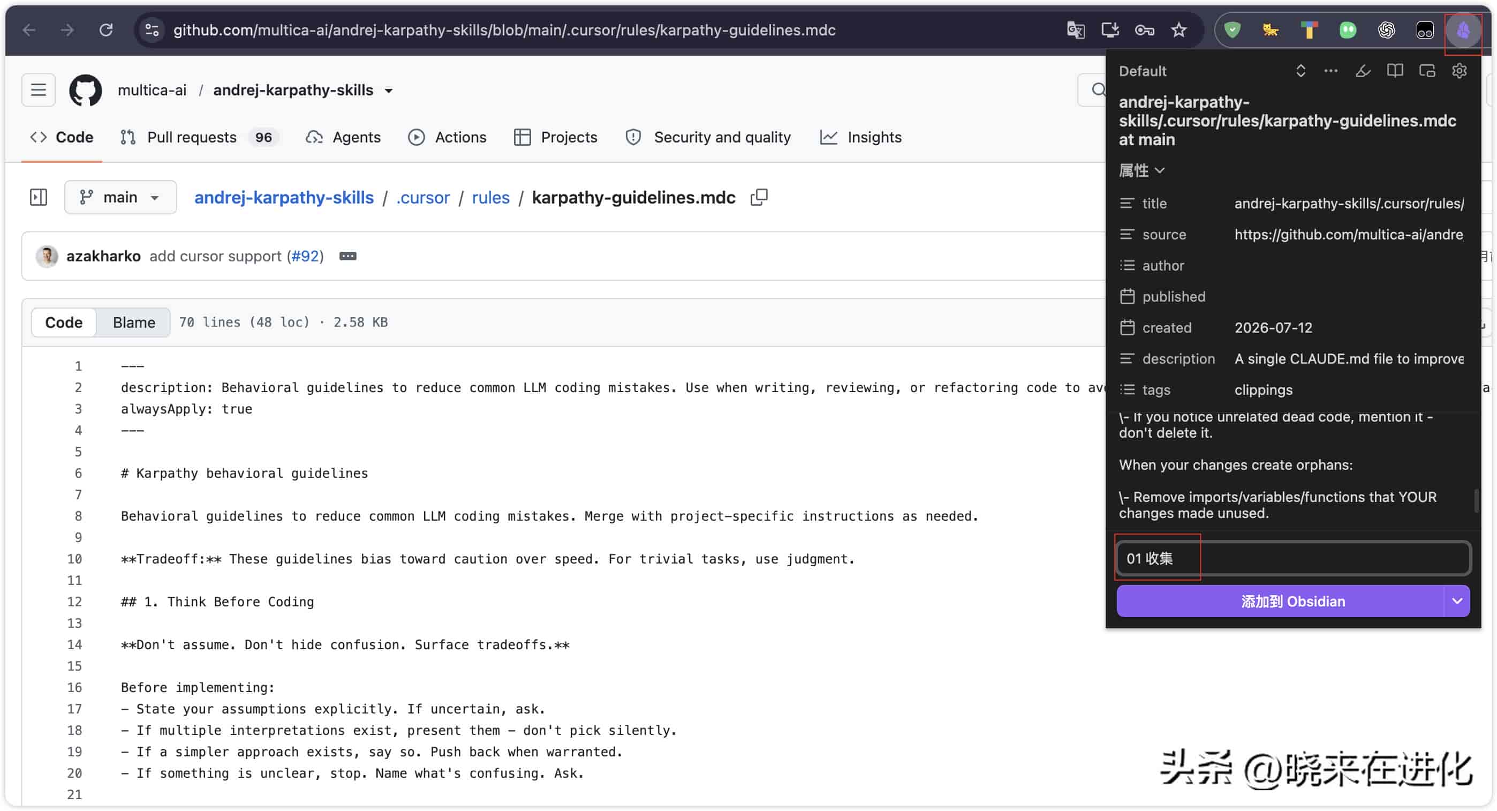Edit the empty published property field
This screenshot has height=811, width=1497.
[1349, 297]
